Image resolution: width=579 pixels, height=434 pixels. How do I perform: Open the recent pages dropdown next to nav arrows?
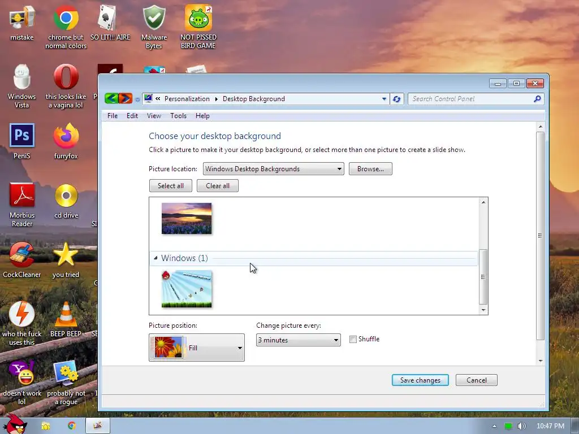(x=137, y=99)
